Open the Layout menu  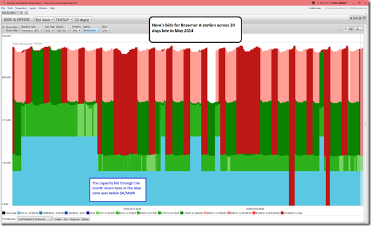(33, 8)
